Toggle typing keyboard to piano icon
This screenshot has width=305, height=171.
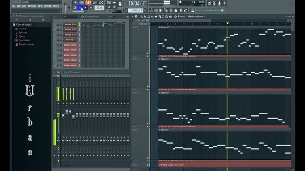(109, 3)
